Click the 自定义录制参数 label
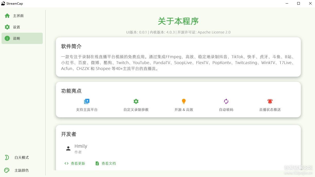This screenshot has width=315, height=177. tap(136, 110)
